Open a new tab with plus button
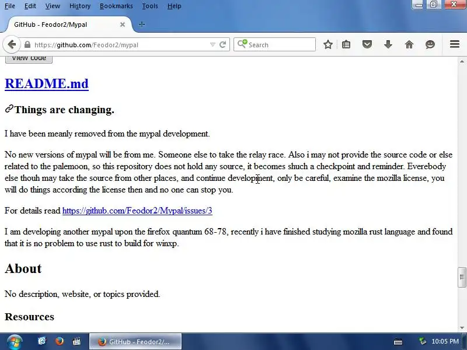Image resolution: width=467 pixels, height=350 pixels. click(142, 24)
